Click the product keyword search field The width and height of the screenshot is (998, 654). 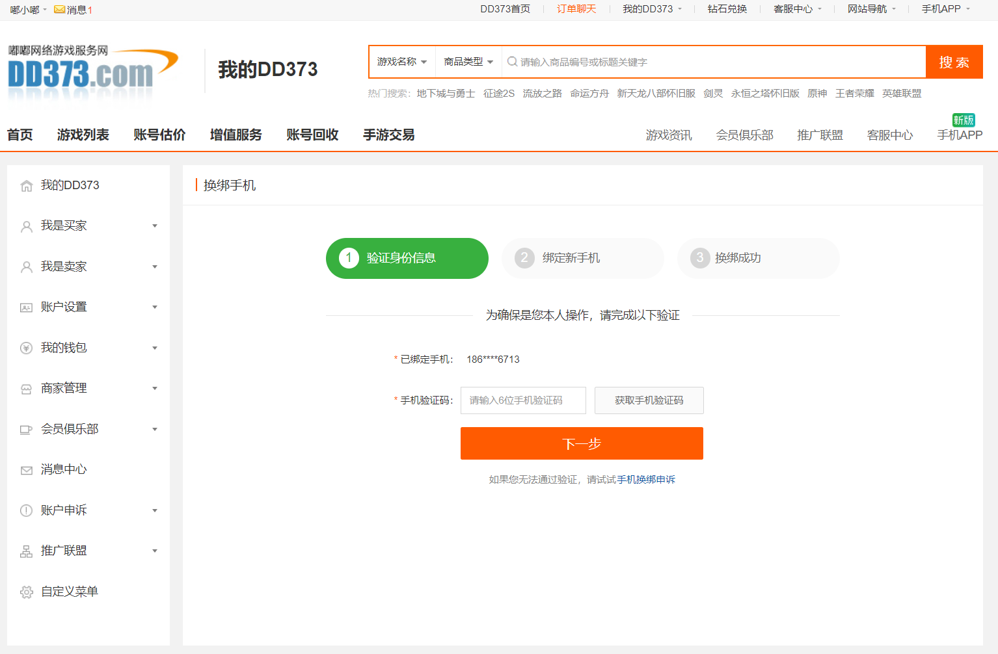[x=714, y=62]
